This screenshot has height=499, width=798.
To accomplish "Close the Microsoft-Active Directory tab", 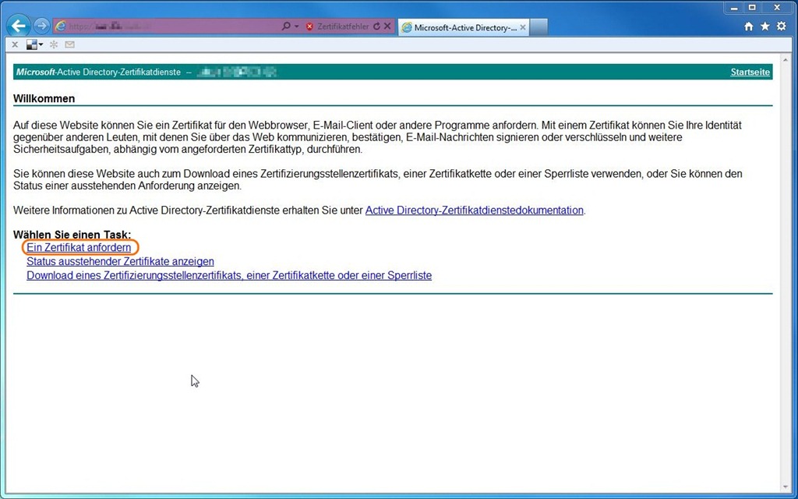I will (523, 27).
